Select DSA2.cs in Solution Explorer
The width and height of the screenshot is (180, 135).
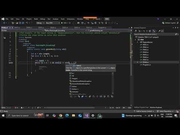click(145, 47)
